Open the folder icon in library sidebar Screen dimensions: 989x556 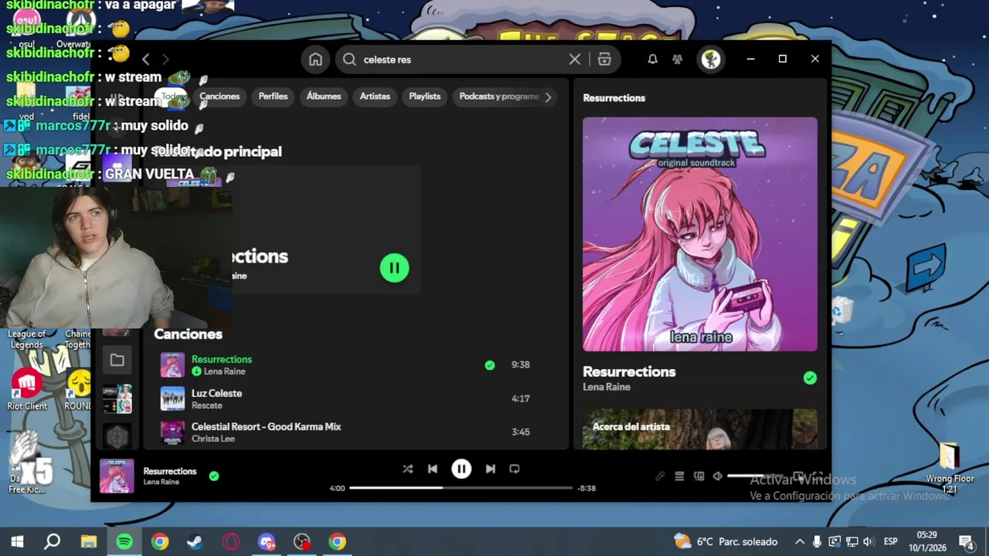tap(117, 360)
